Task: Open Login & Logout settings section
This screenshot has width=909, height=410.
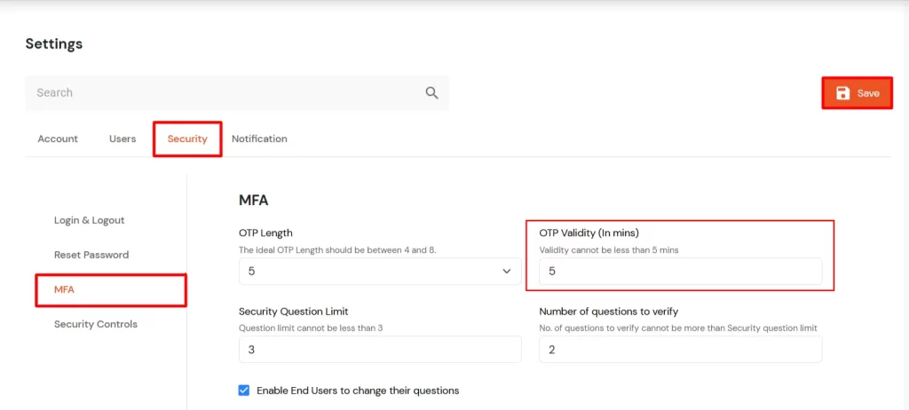Action: (x=89, y=220)
